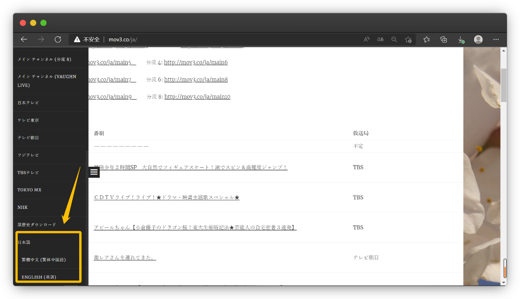Click the yellow macOS minimize button

point(33,23)
